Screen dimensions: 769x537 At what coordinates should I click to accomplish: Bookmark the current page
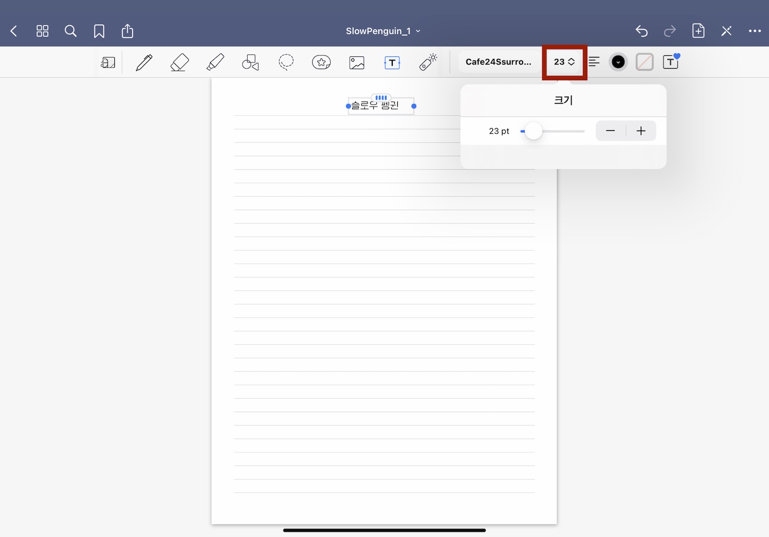coord(99,31)
